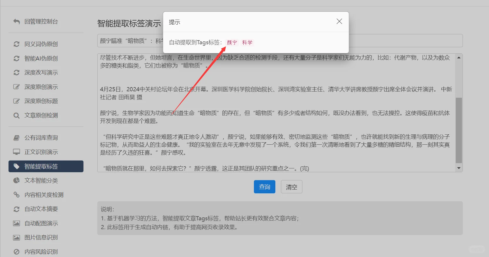Click the dialog title 提示
Screen dimensions: 489x257
click(x=175, y=22)
